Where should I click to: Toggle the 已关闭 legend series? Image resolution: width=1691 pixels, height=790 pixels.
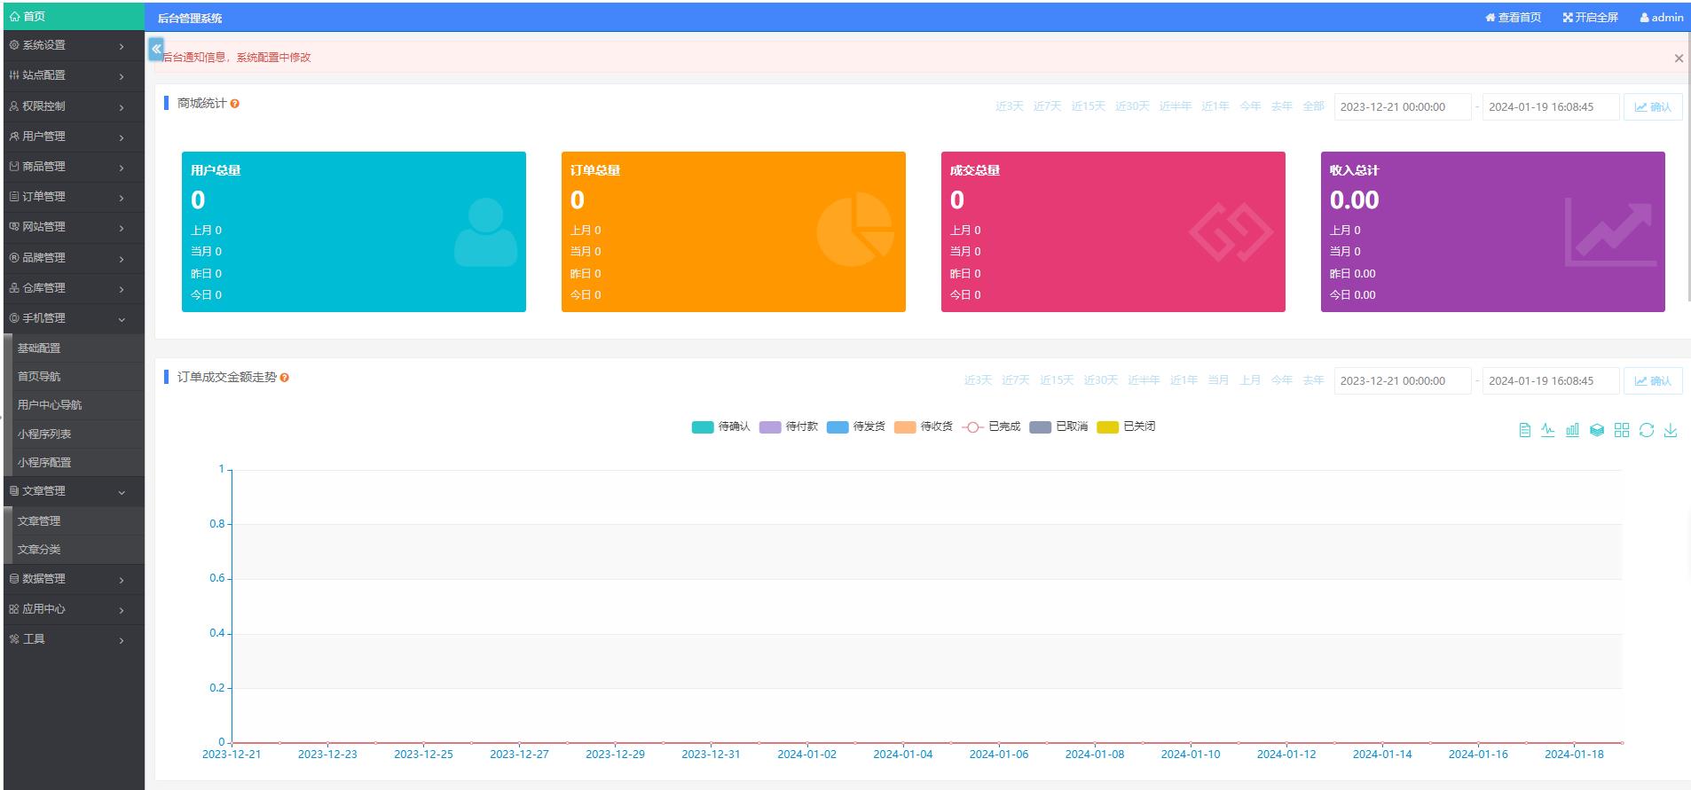(1126, 426)
